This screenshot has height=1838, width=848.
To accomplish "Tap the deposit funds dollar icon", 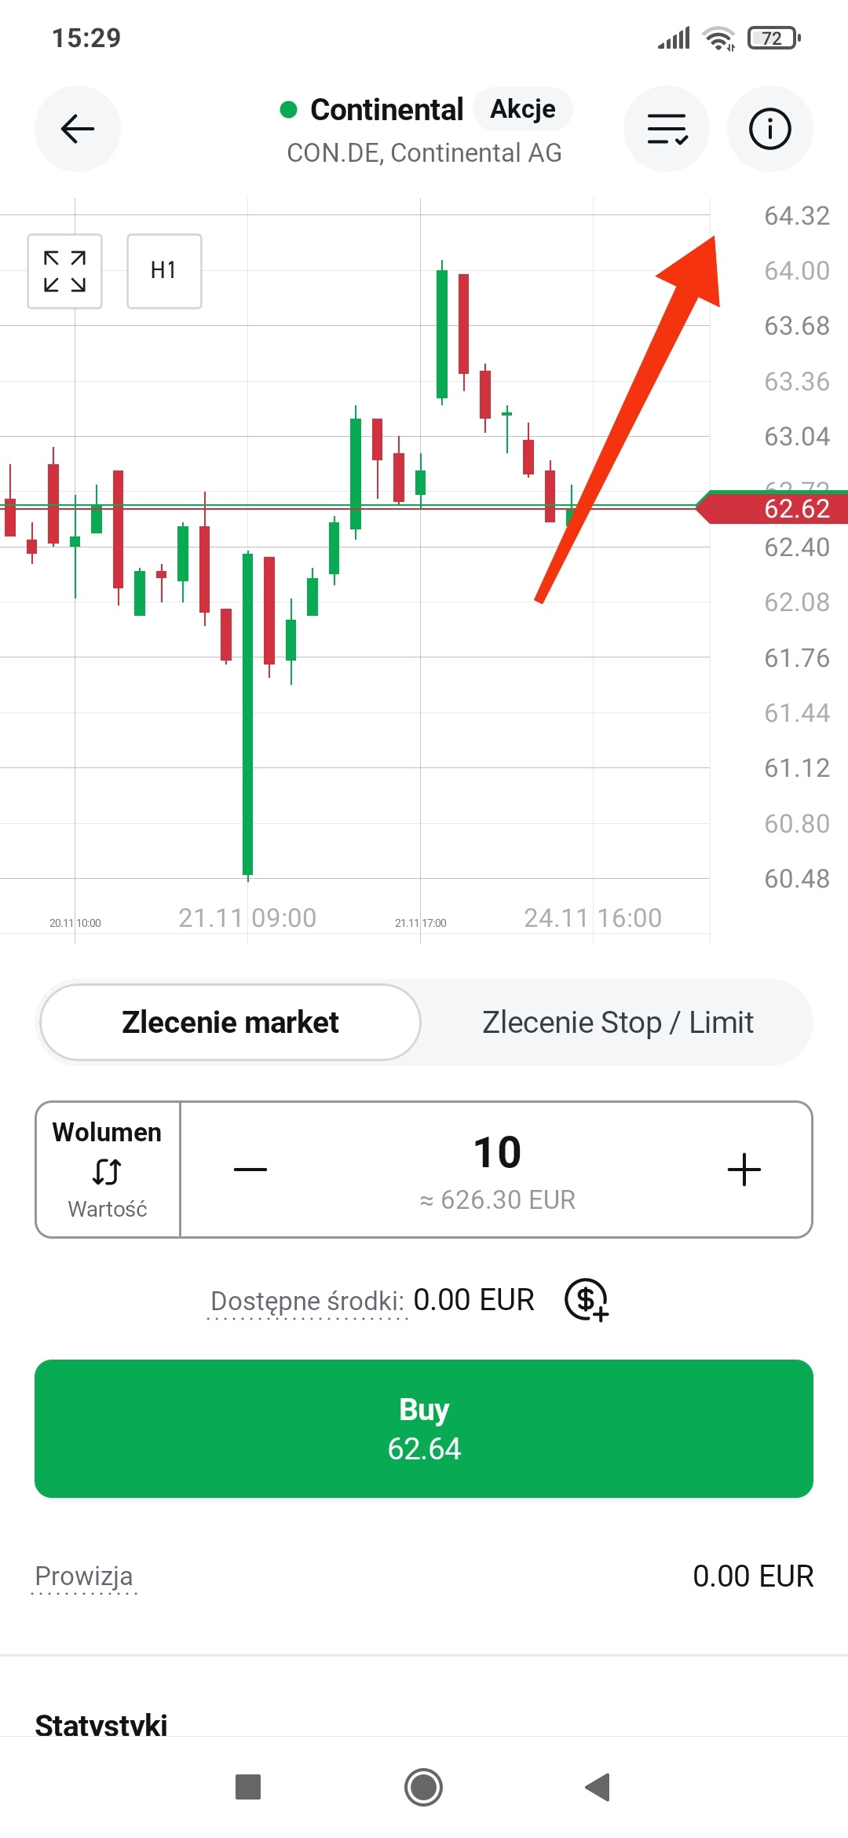I will (587, 1300).
